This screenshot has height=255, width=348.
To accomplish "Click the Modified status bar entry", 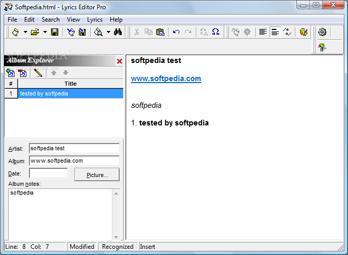I will coord(82,247).
